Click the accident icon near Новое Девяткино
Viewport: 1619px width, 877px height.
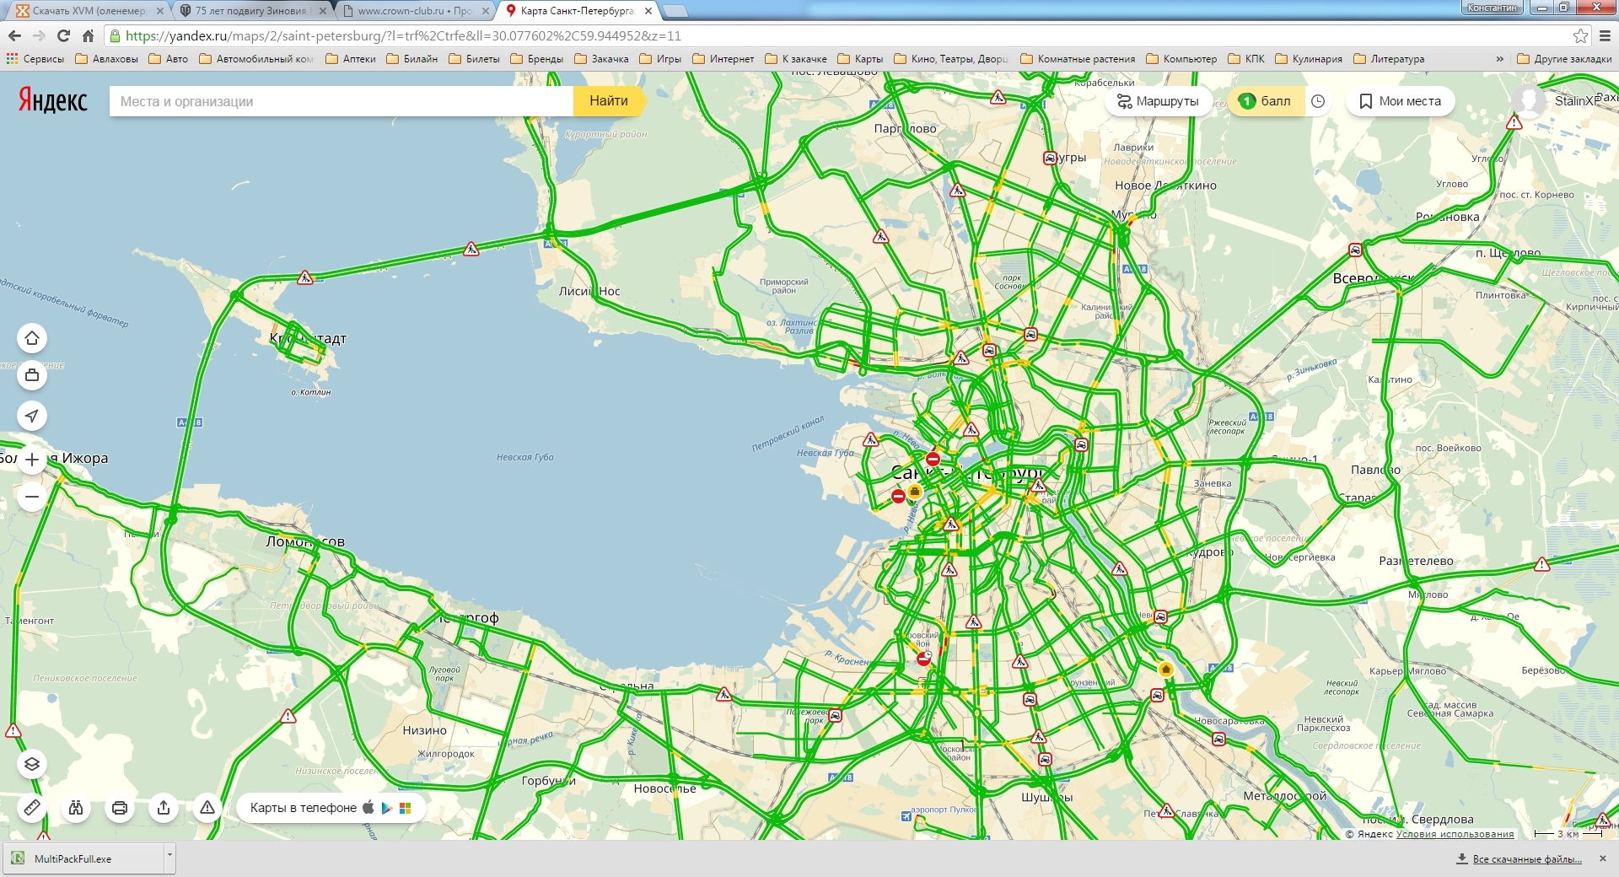tap(1050, 158)
